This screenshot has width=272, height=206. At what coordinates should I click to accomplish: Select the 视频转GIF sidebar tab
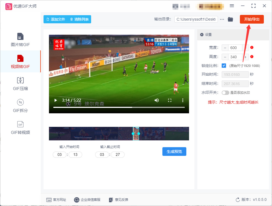pyautogui.click(x=20, y=62)
